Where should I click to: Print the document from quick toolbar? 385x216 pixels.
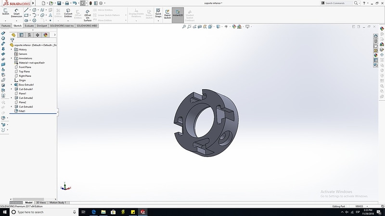tap(67, 3)
